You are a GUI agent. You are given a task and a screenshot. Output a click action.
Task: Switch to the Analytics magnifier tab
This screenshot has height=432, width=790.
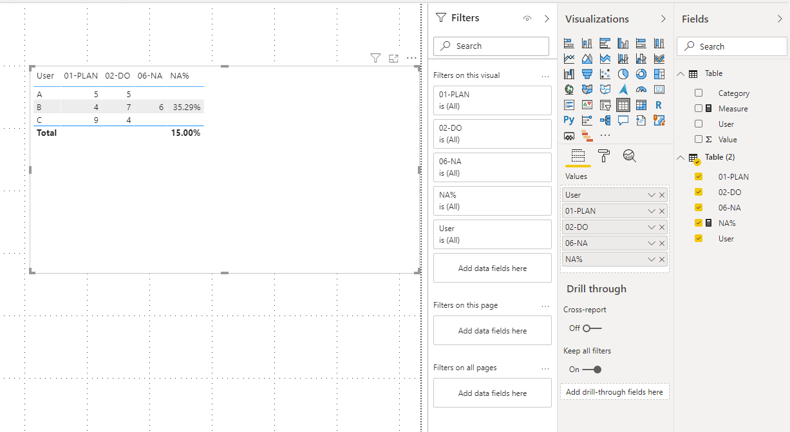pyautogui.click(x=630, y=155)
